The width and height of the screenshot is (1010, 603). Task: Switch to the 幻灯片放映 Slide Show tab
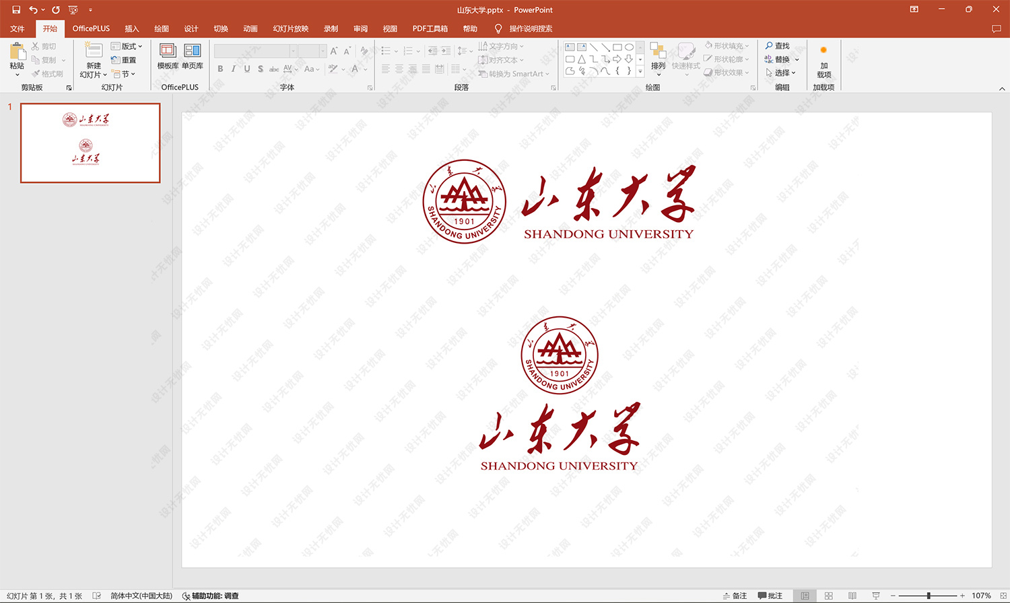pyautogui.click(x=291, y=29)
